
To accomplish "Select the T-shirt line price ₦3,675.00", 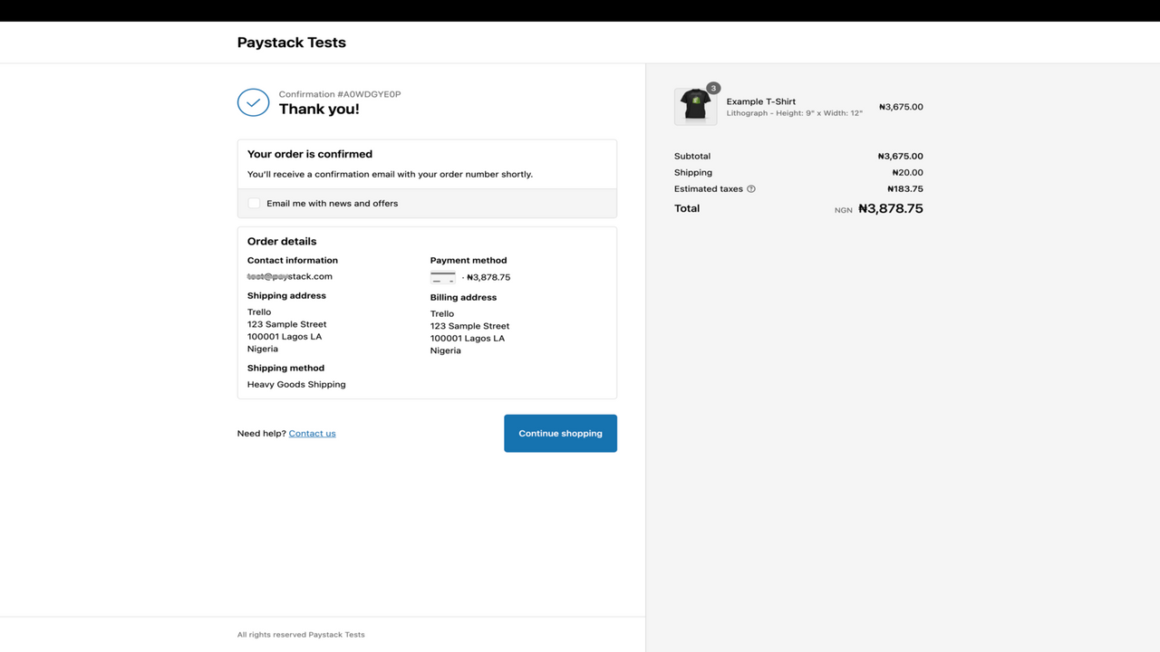I will (901, 107).
